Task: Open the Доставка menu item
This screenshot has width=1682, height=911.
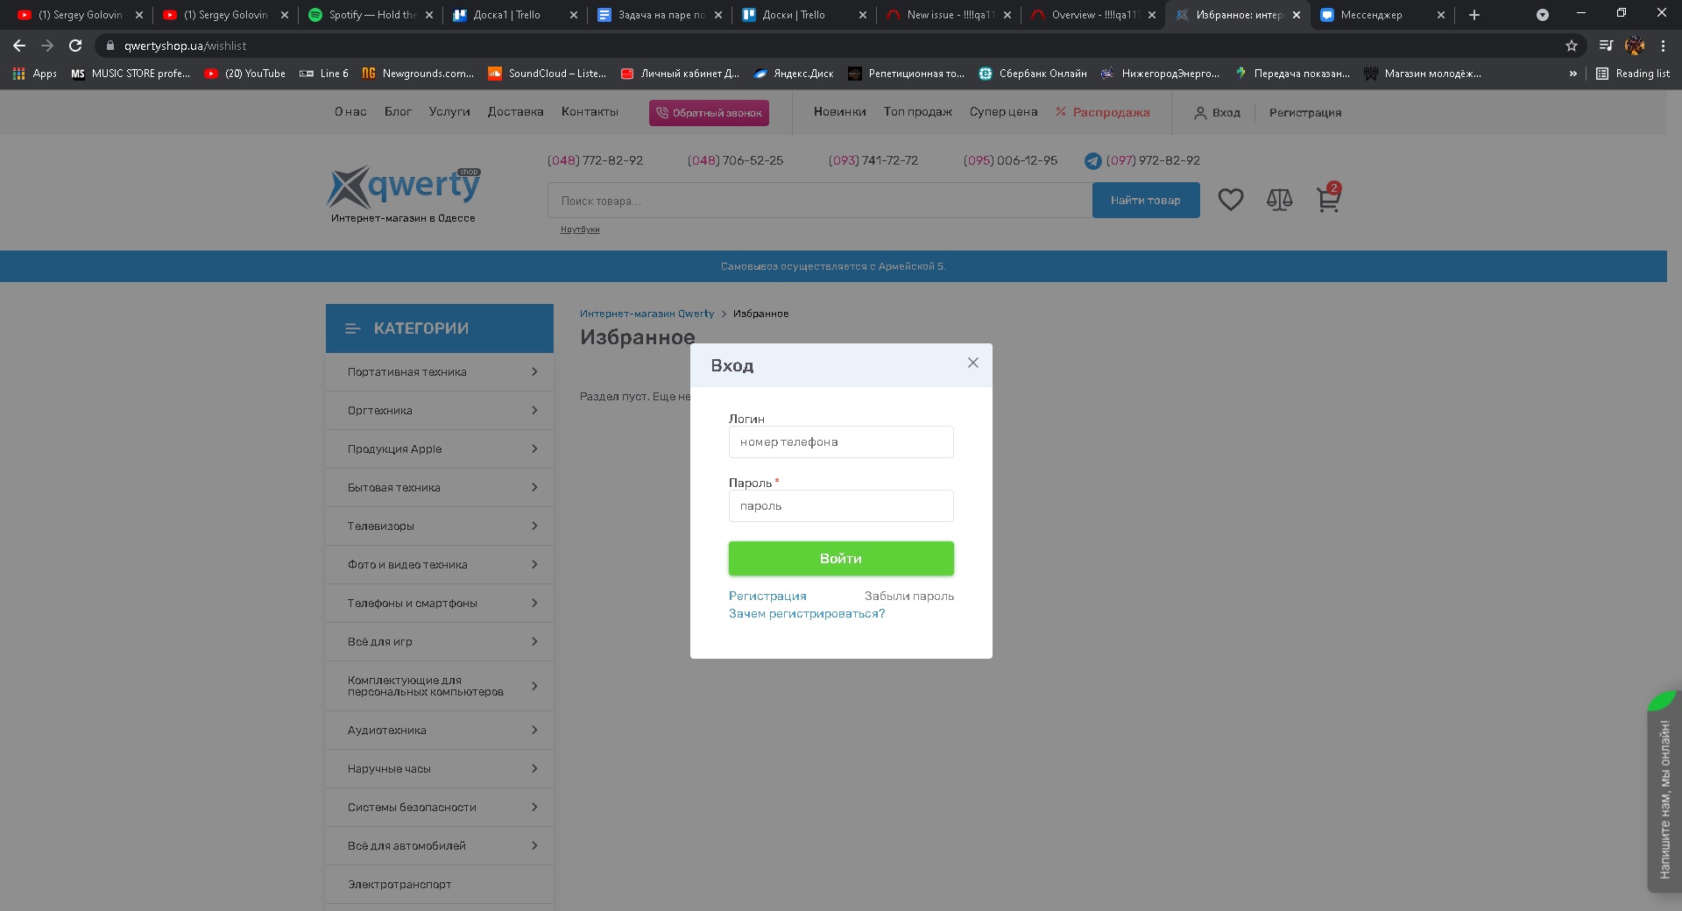Action: [515, 112]
